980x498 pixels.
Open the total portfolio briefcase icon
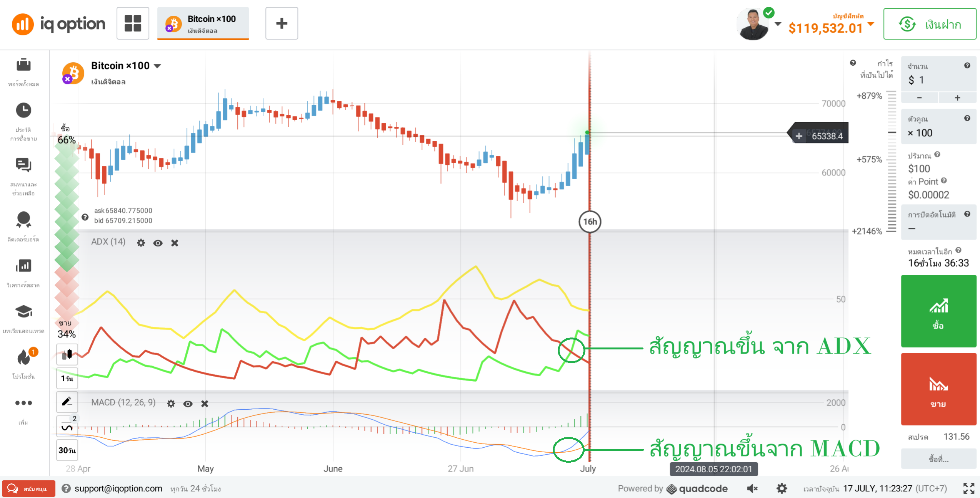point(23,65)
